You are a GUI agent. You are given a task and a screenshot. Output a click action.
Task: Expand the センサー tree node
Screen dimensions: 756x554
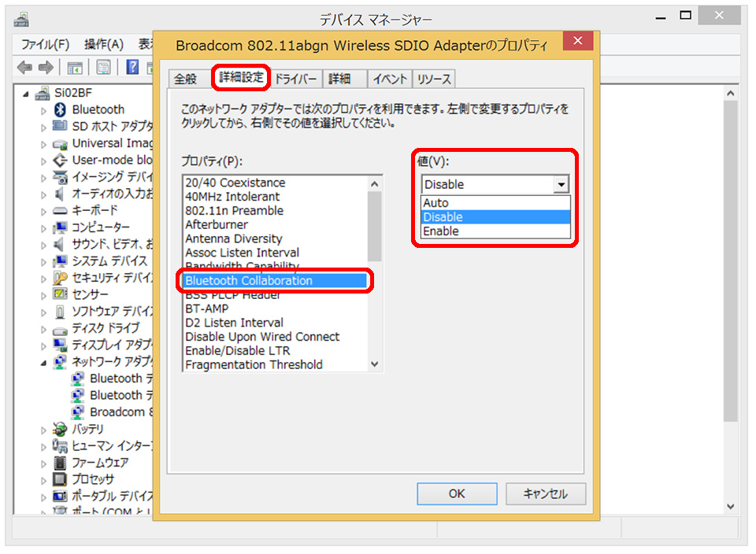click(43, 295)
